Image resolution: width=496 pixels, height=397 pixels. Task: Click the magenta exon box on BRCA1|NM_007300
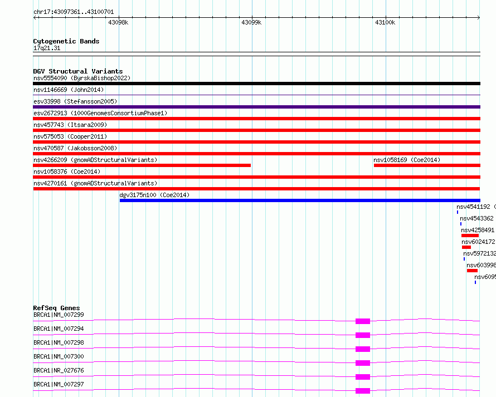click(363, 363)
